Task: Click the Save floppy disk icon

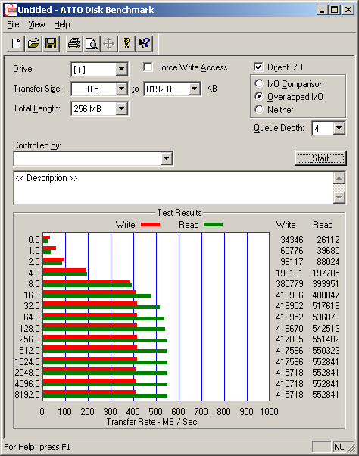Action: point(51,44)
